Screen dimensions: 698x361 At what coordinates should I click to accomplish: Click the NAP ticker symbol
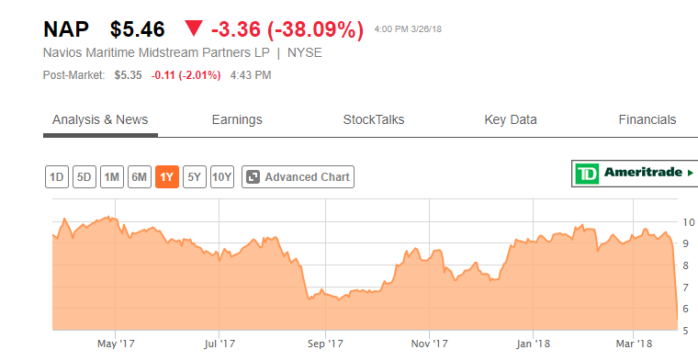coord(66,29)
